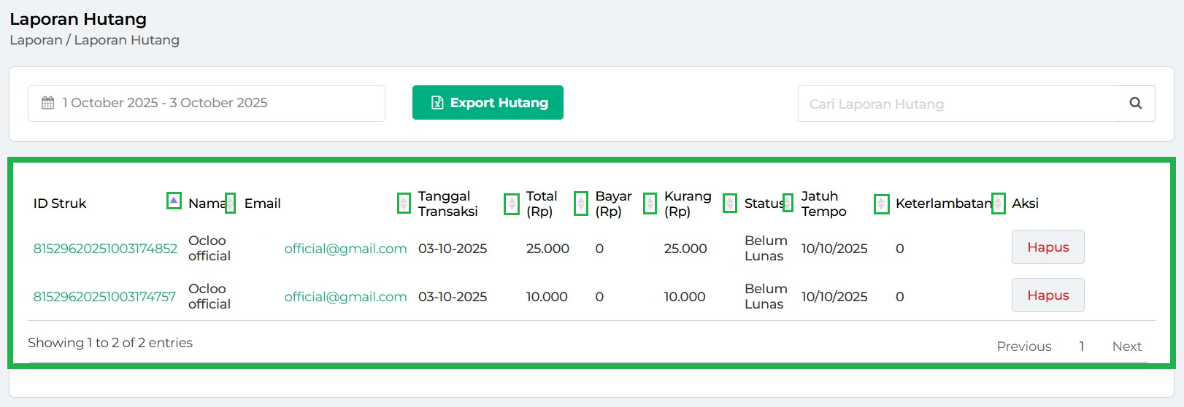Go to pagination page 1

coord(1081,346)
